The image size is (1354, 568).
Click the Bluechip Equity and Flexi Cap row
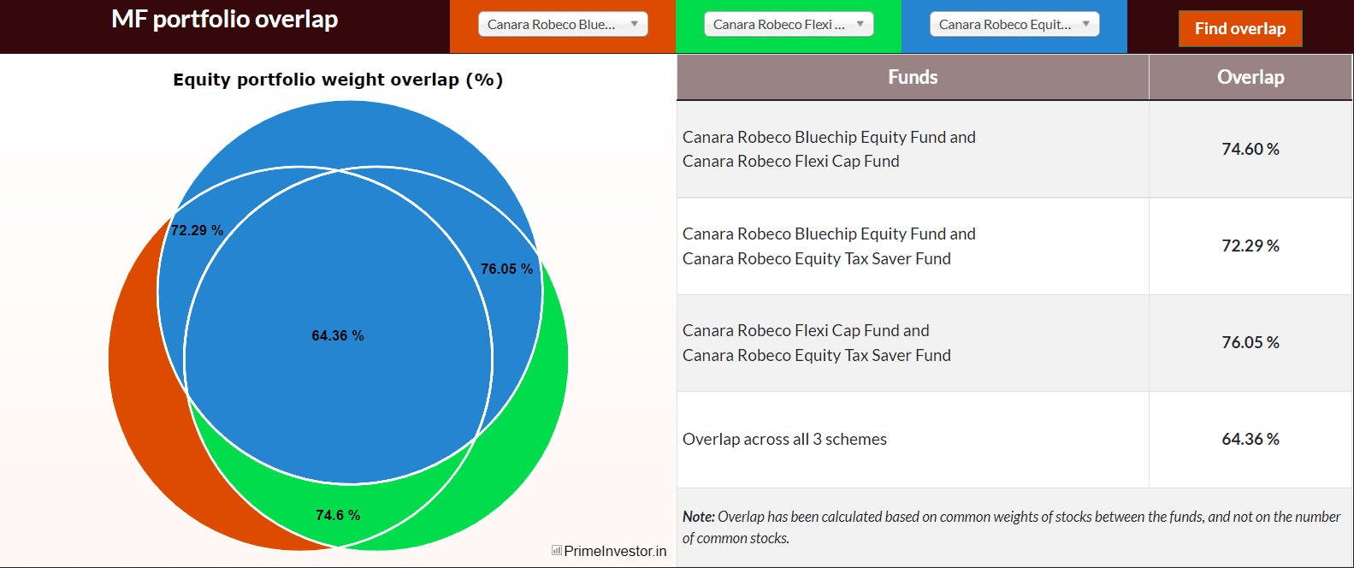(x=1014, y=149)
